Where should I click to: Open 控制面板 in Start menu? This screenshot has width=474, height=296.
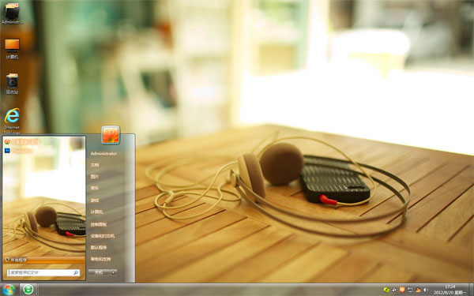pyautogui.click(x=99, y=224)
